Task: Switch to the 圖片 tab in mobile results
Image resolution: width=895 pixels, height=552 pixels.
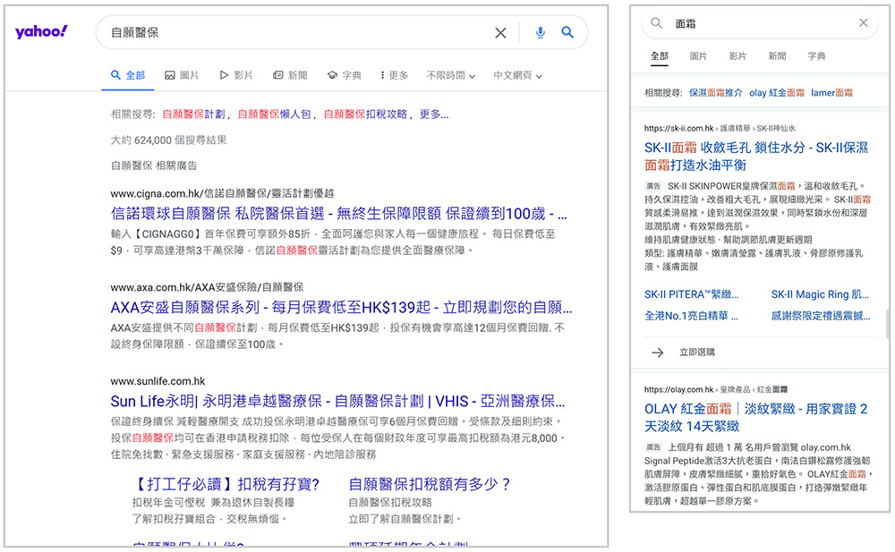Action: coord(698,56)
